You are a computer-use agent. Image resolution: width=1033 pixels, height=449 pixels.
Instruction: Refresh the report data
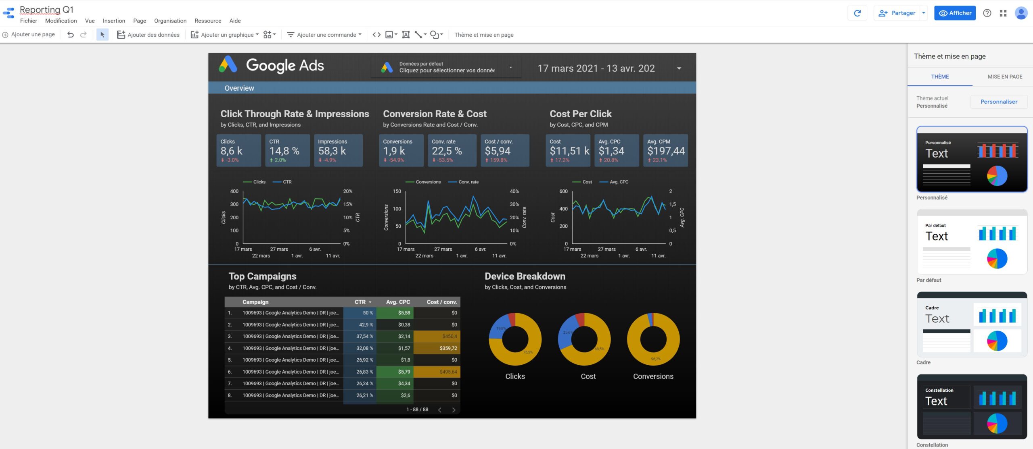click(857, 12)
